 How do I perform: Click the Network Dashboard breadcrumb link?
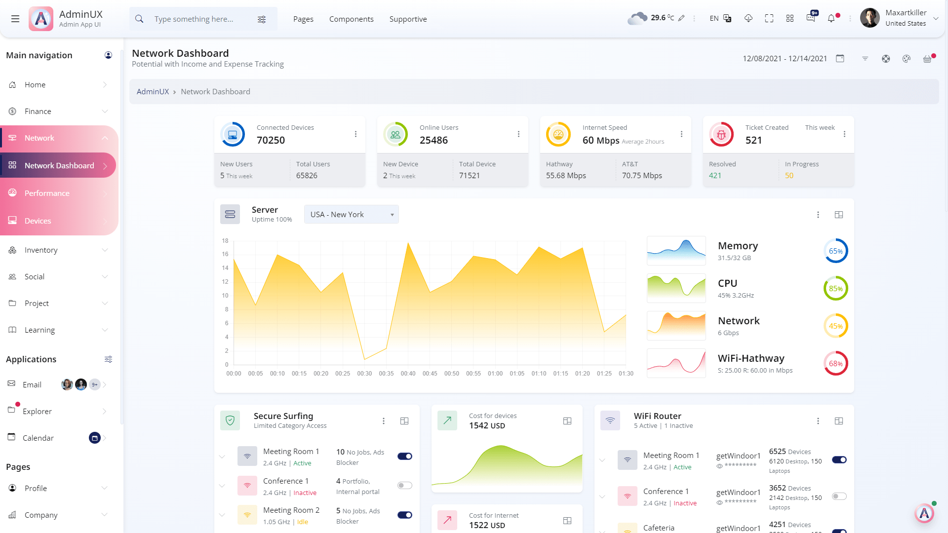tap(215, 91)
